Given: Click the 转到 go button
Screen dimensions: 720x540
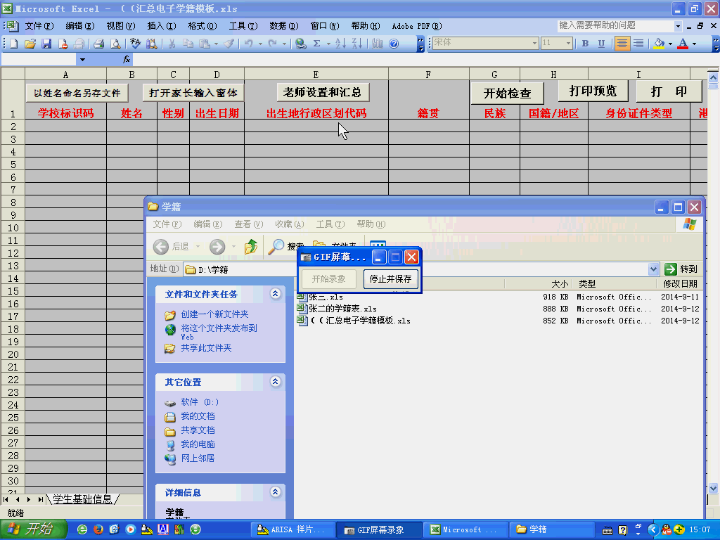Looking at the screenshot, I should 681,269.
